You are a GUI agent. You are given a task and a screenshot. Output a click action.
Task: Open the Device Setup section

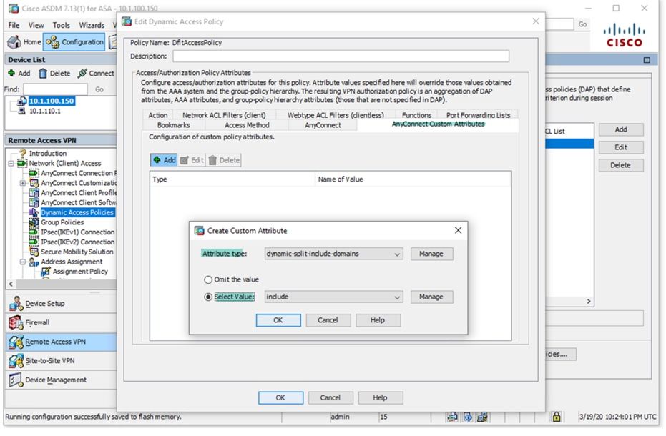pos(62,304)
